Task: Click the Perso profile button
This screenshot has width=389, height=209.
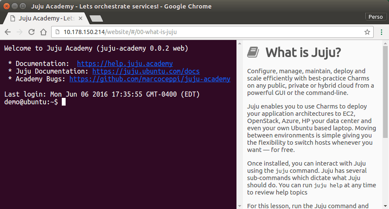Action: 375,17
